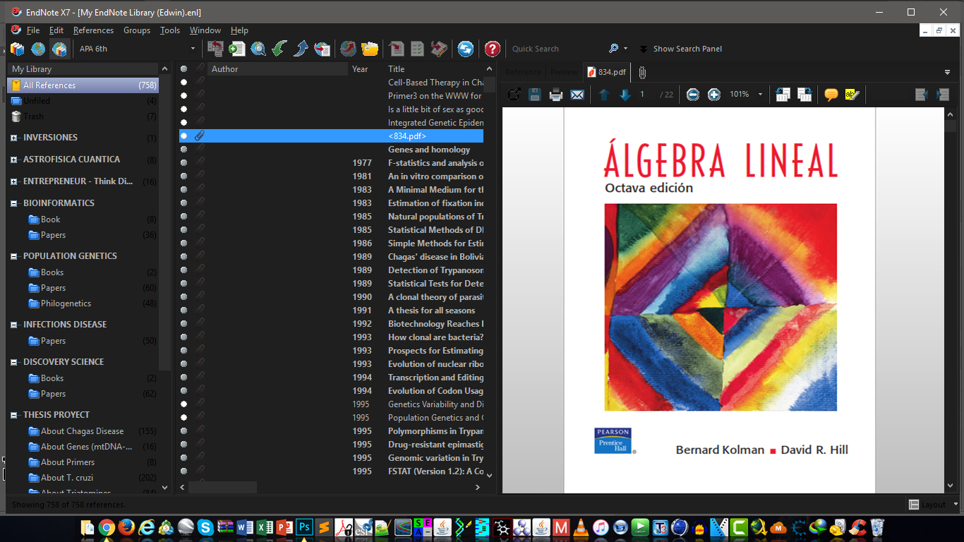Rotate the PDF counterclockwise
Image resolution: width=964 pixels, height=542 pixels.
(x=783, y=95)
